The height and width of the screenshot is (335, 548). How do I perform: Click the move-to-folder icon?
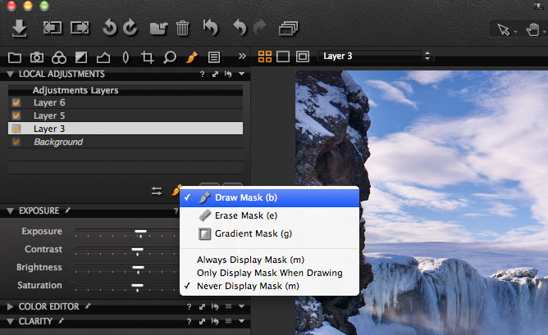click(158, 29)
